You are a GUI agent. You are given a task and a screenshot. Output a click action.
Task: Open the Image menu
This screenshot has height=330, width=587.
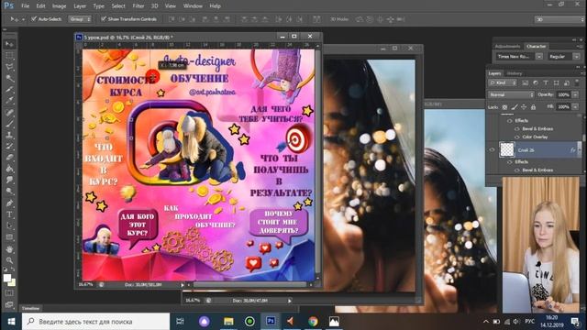(x=59, y=6)
